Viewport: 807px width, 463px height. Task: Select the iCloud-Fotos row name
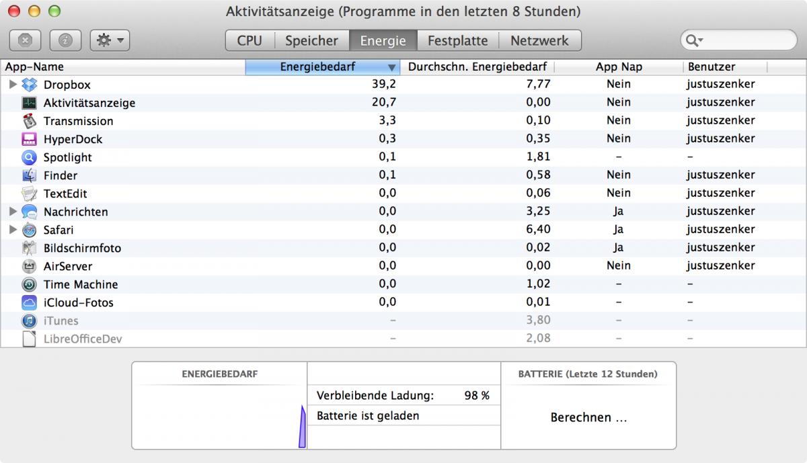pos(79,302)
